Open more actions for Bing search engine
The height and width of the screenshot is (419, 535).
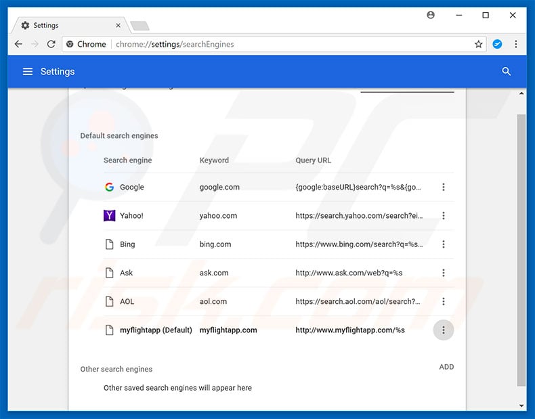[x=443, y=244]
